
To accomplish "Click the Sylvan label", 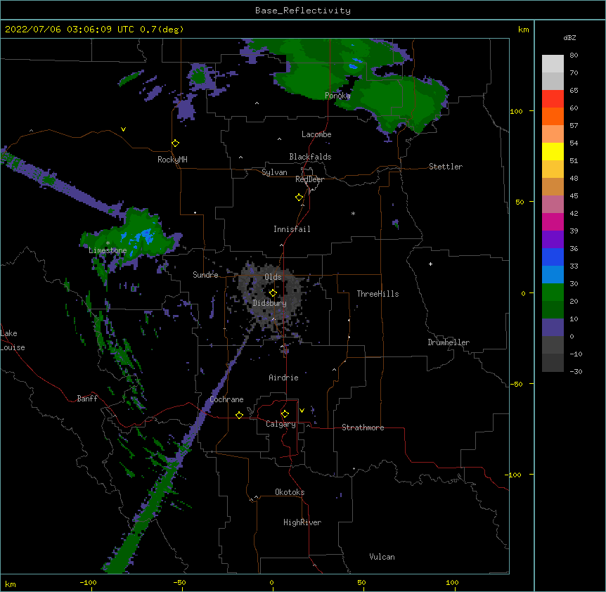I will click(x=274, y=172).
